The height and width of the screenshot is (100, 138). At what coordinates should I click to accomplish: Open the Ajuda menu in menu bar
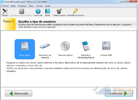[47, 6]
